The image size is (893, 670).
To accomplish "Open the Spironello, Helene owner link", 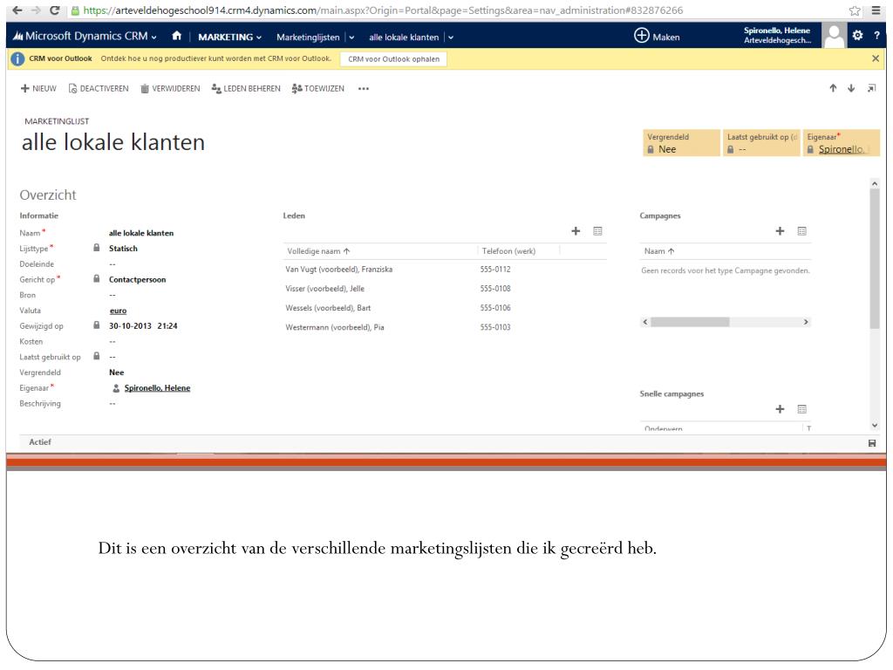I will point(157,388).
